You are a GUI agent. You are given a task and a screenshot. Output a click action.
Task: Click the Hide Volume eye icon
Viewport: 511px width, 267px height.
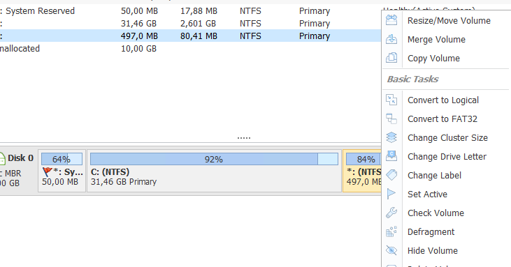391,250
